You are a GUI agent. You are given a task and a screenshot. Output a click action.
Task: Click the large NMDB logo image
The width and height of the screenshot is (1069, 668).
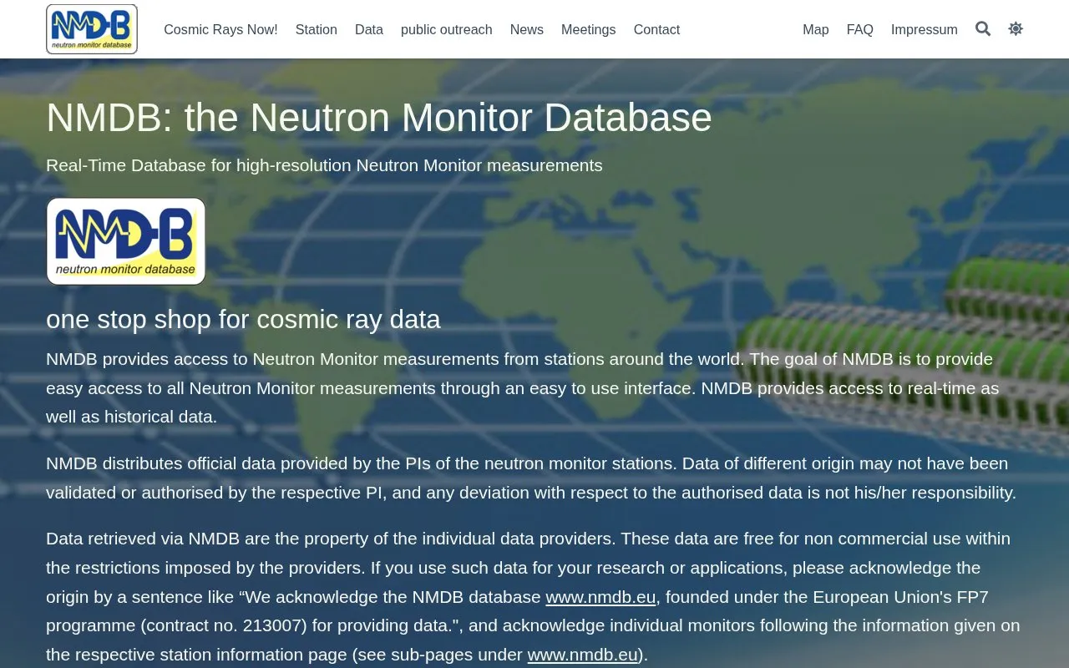point(126,241)
